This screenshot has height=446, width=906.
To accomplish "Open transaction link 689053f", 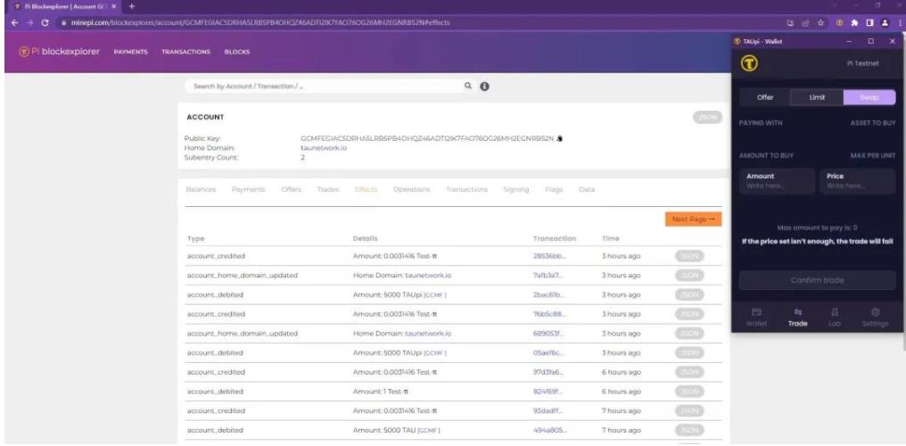I will 548,334.
